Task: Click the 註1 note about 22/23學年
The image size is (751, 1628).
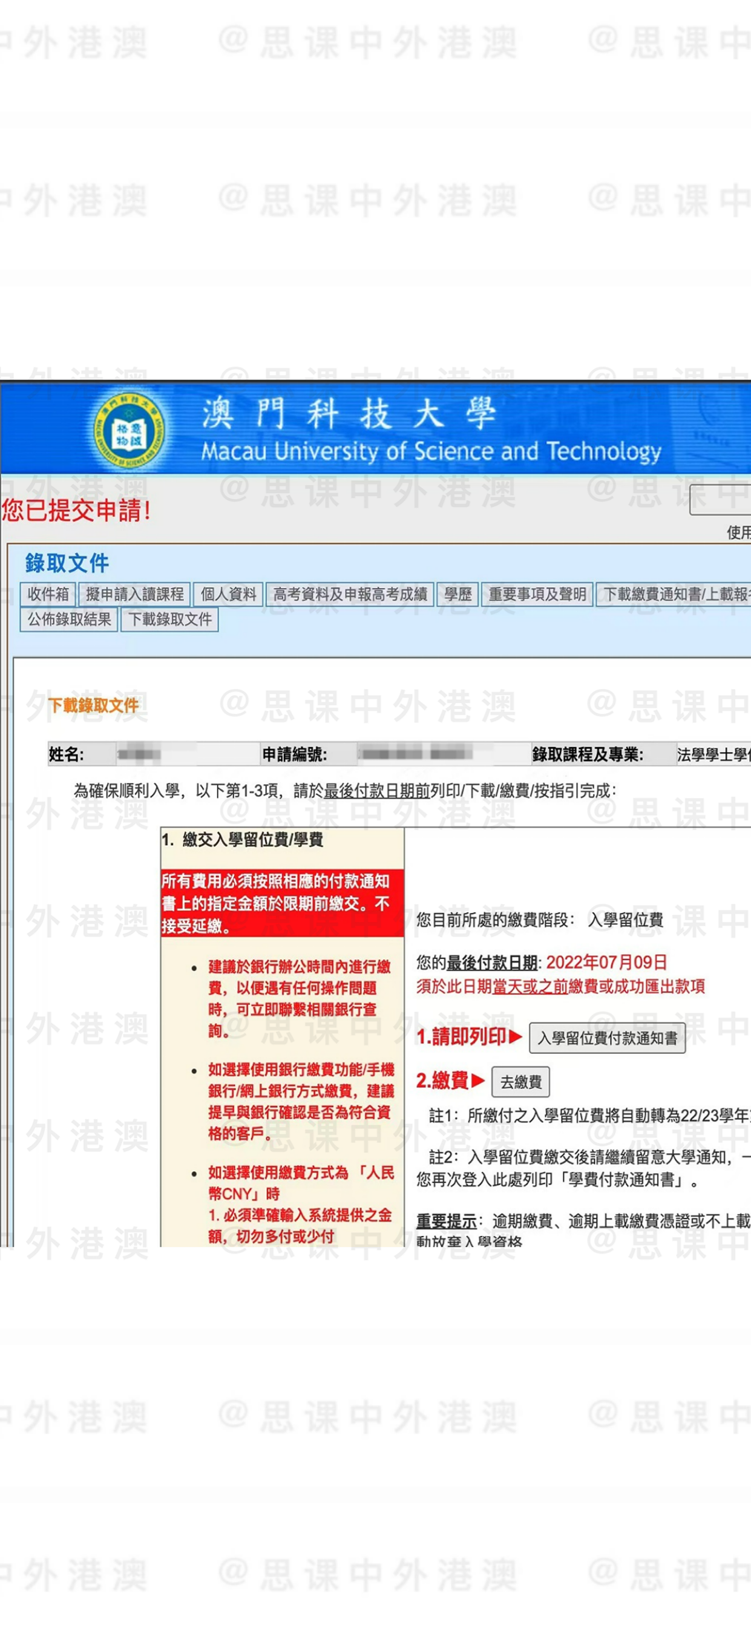Action: (590, 1116)
